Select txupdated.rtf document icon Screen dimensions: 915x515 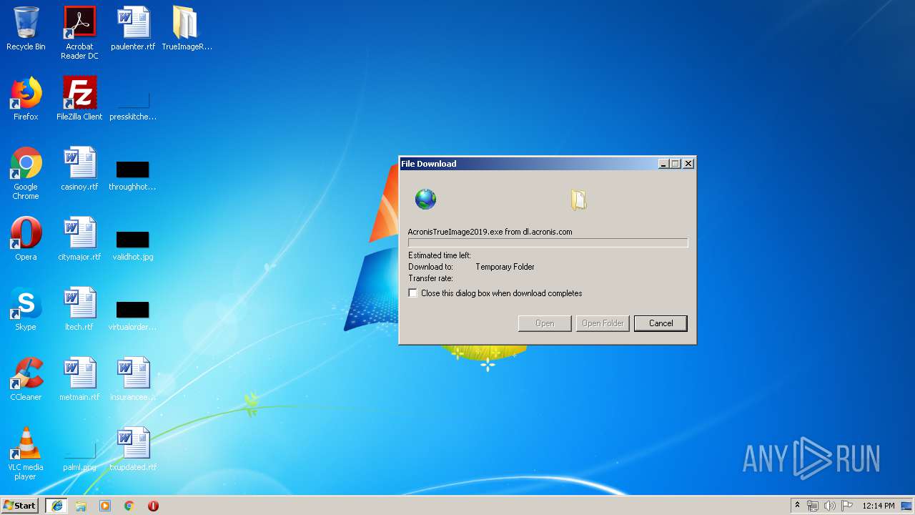(x=133, y=449)
